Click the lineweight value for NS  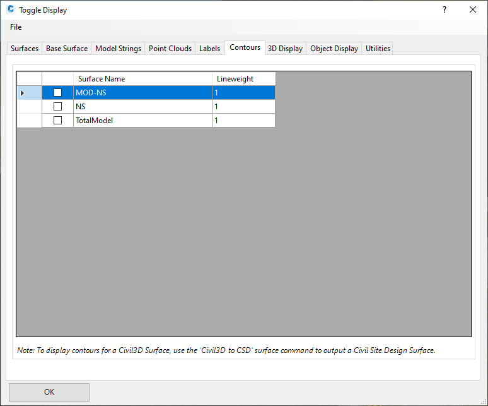243,107
